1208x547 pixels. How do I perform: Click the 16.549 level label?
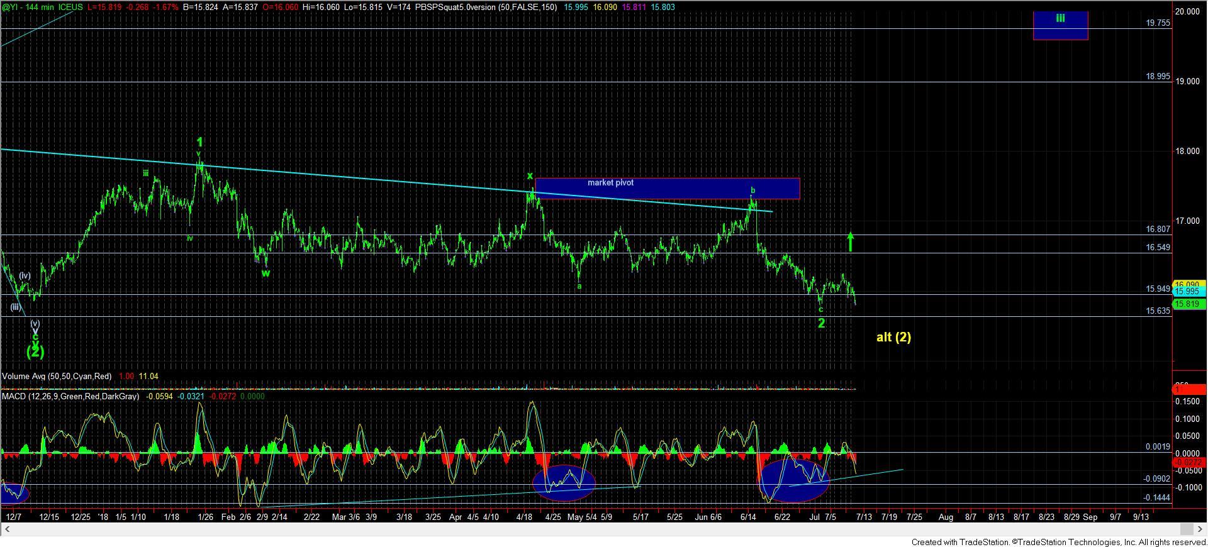point(1158,247)
